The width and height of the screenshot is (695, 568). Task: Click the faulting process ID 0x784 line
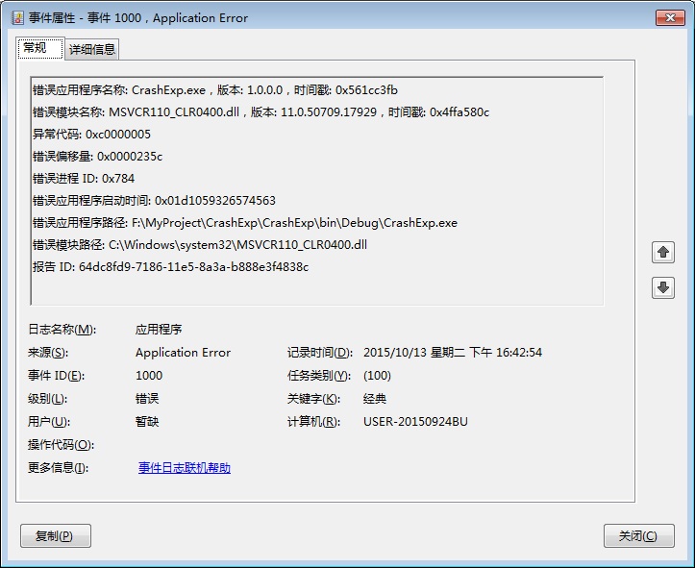pos(84,179)
